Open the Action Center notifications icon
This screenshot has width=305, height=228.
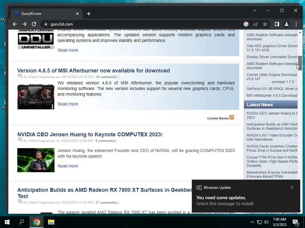pyautogui.click(x=295, y=222)
